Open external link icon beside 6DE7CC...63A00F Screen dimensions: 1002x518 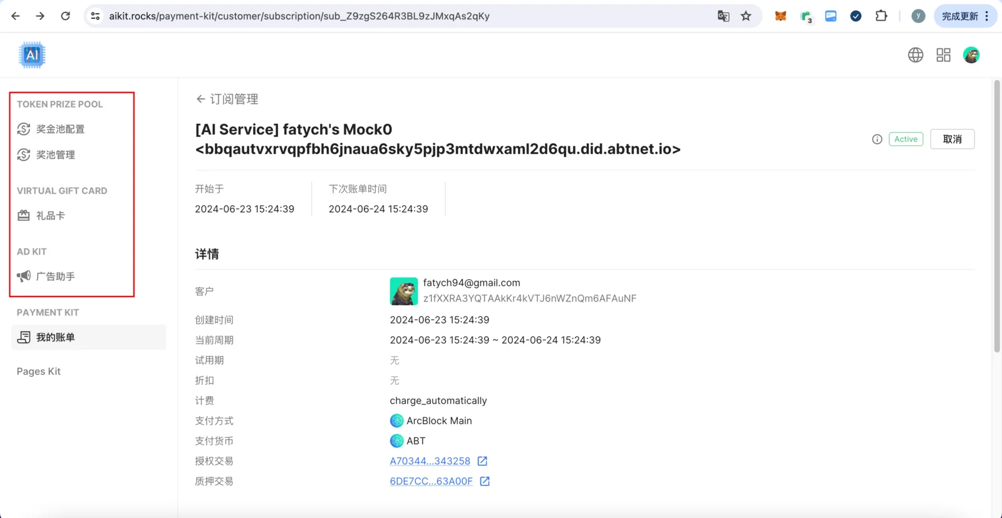[485, 481]
